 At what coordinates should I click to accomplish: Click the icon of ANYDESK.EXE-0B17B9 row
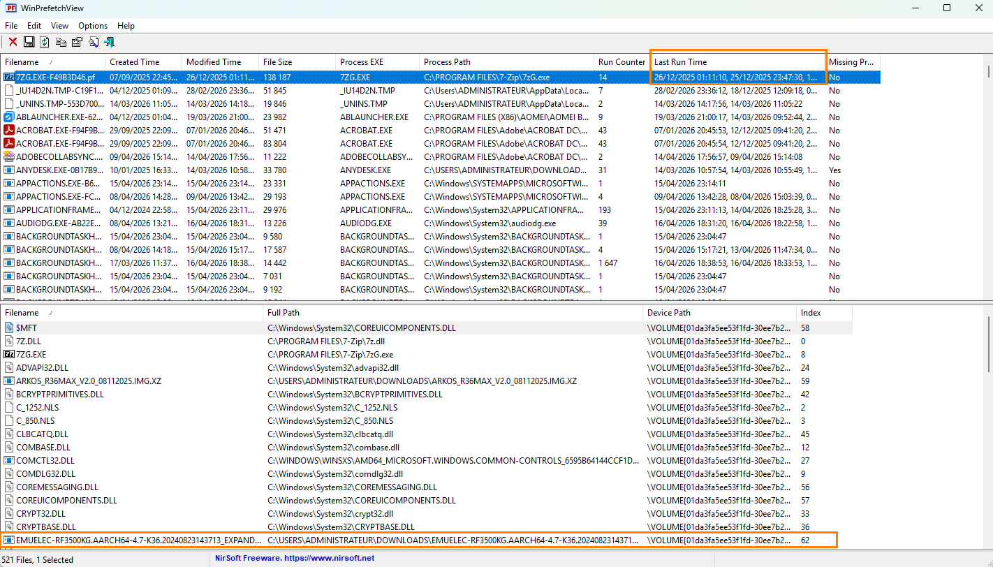click(9, 170)
